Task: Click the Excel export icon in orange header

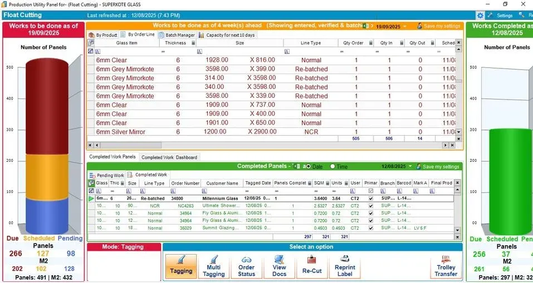Action: (x=365, y=26)
